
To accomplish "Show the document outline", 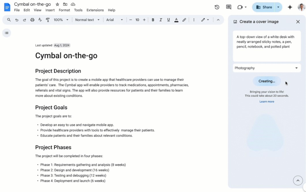I will pyautogui.click(x=7, y=33).
